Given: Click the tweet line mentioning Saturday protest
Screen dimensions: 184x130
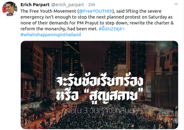Looking at the screenshot, I should click(96, 17).
